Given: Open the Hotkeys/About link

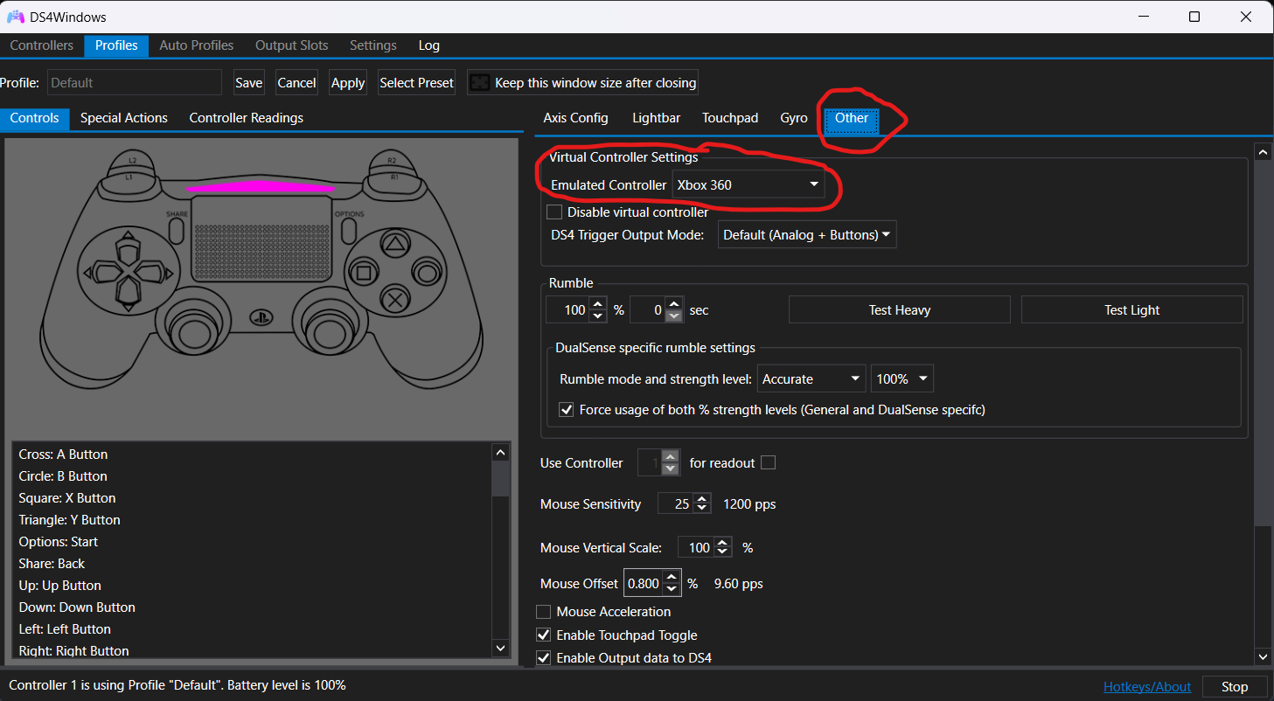Looking at the screenshot, I should pos(1147,687).
